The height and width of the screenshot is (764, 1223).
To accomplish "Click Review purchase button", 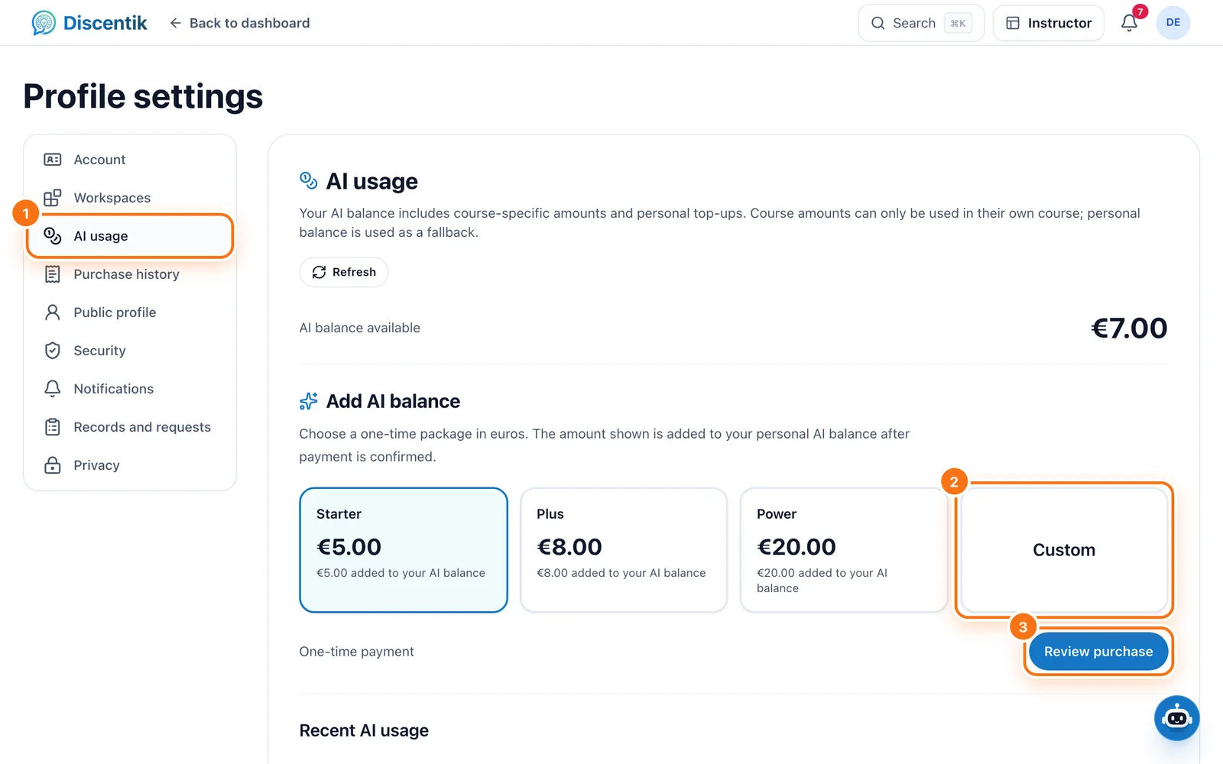I will pyautogui.click(x=1098, y=652).
